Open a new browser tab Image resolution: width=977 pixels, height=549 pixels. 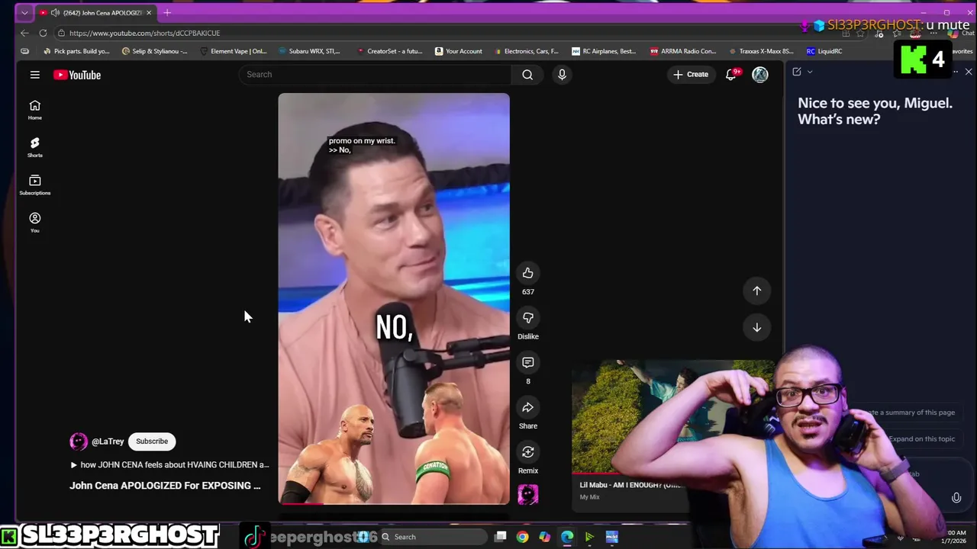point(167,13)
